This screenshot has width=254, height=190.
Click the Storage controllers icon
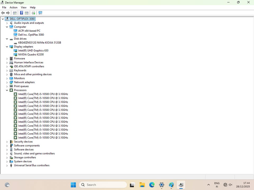click(x=11, y=158)
